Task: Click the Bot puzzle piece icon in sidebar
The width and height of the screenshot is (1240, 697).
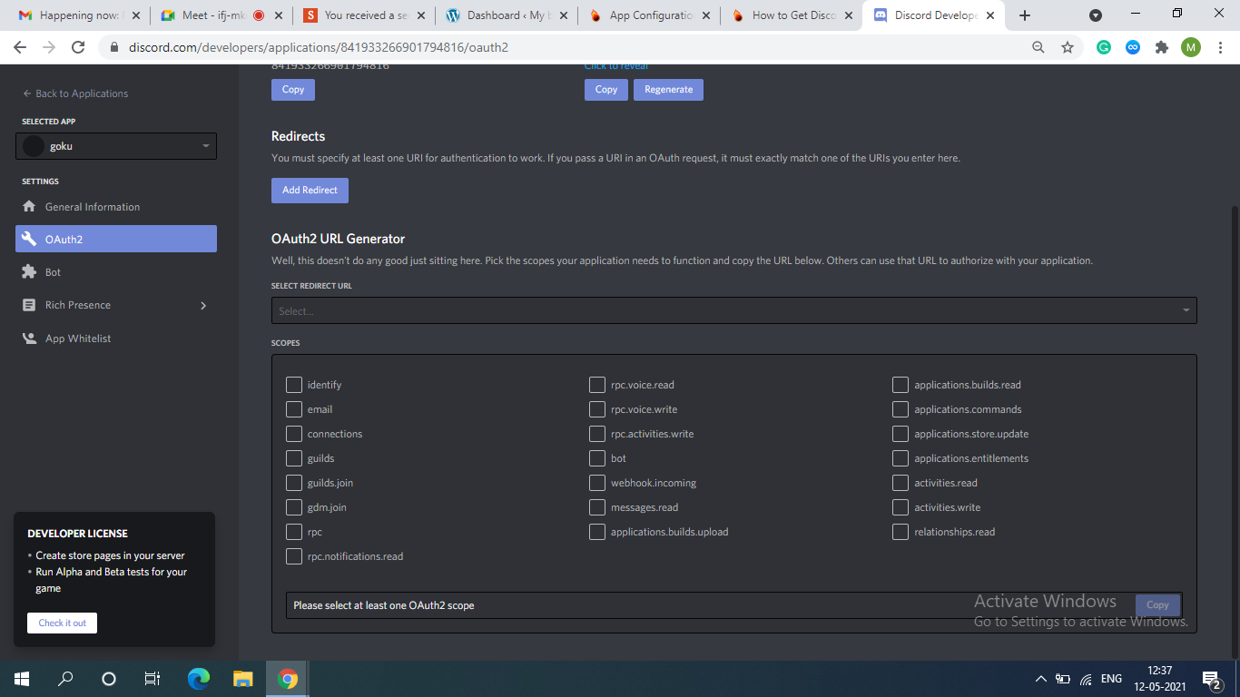Action: pyautogui.click(x=29, y=272)
